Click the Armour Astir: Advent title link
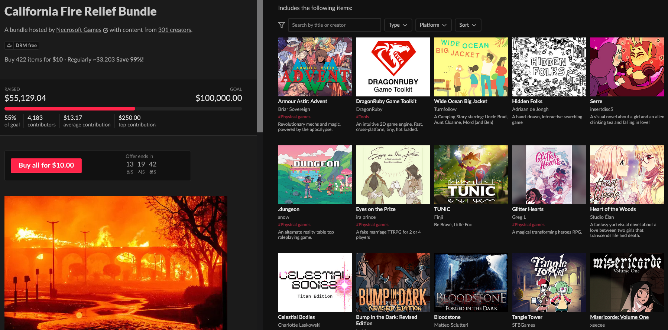The width and height of the screenshot is (668, 330). (x=302, y=101)
